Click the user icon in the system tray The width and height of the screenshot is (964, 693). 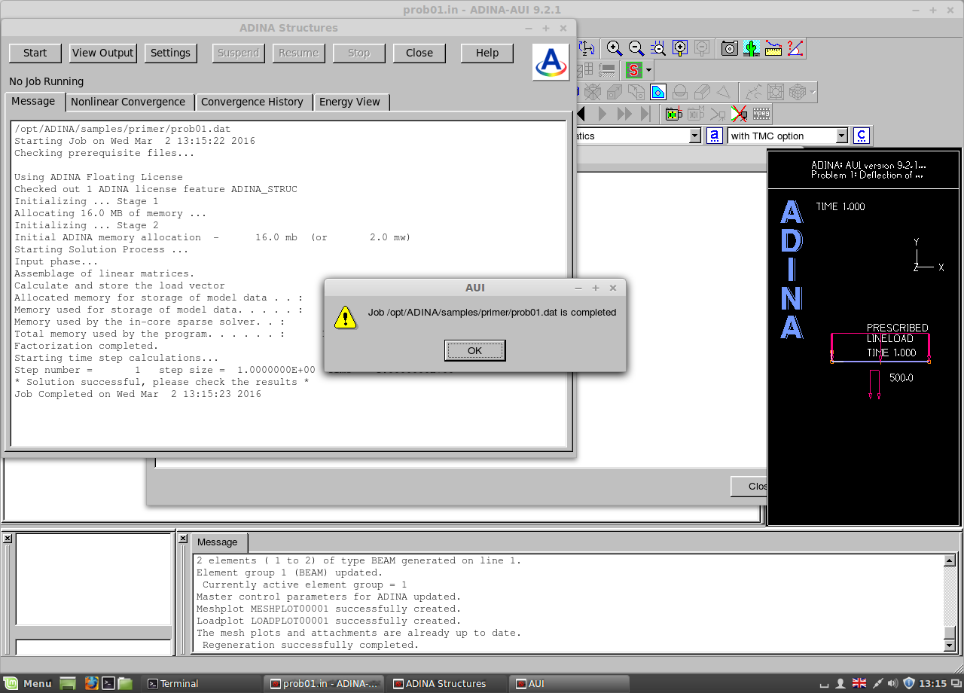[841, 683]
